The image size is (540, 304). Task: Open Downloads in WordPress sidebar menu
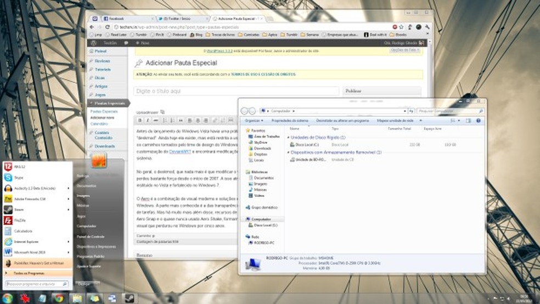(105, 147)
